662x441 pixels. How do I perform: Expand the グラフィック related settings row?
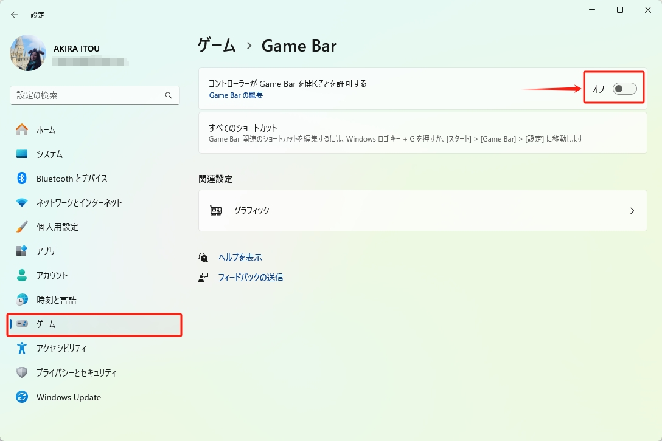coord(422,210)
